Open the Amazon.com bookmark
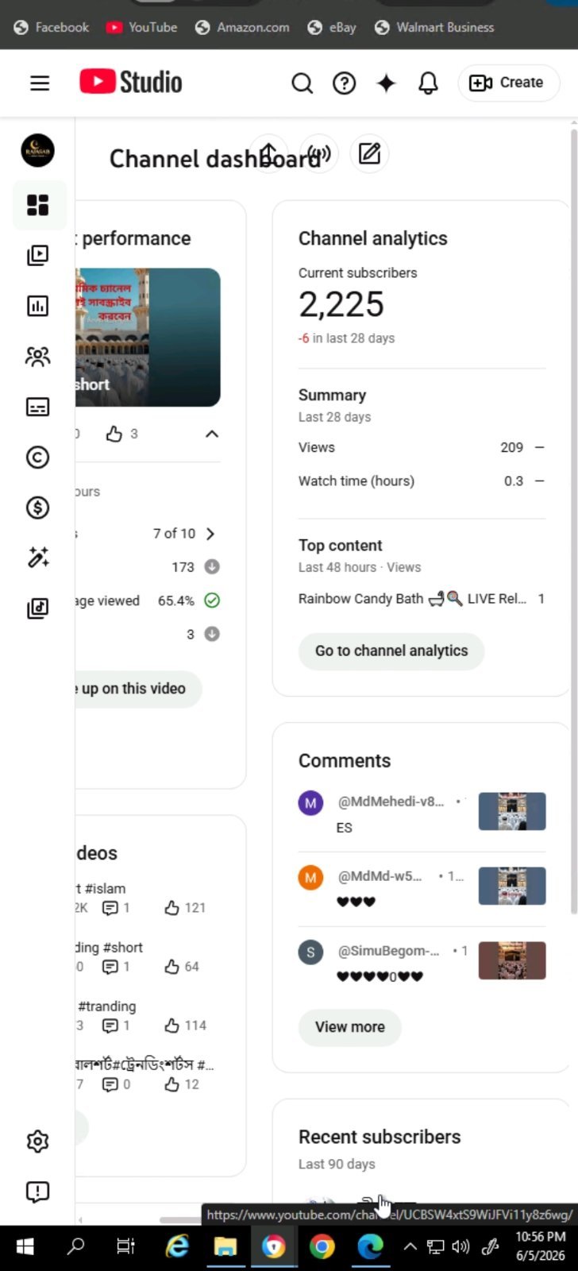 pyautogui.click(x=243, y=27)
